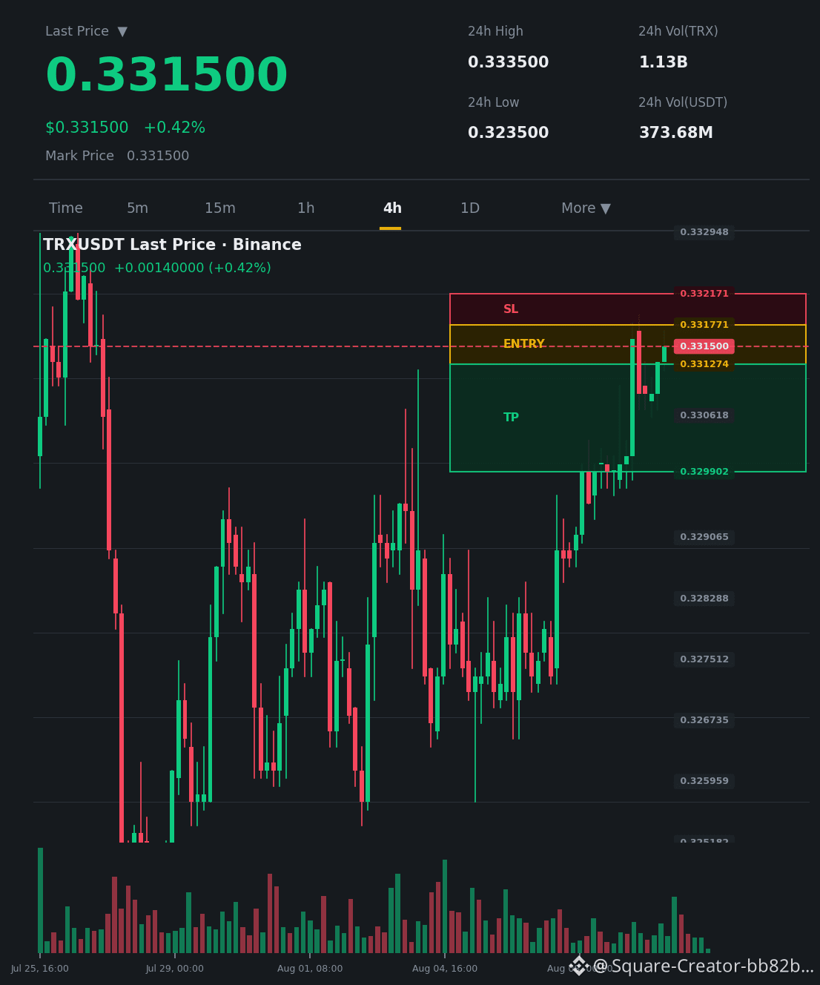Switch to the 15m interval
This screenshot has height=985, width=820.
pos(220,208)
